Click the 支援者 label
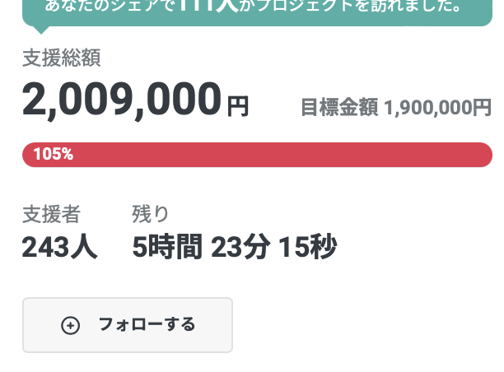Image resolution: width=504 pixels, height=372 pixels. [x=51, y=214]
